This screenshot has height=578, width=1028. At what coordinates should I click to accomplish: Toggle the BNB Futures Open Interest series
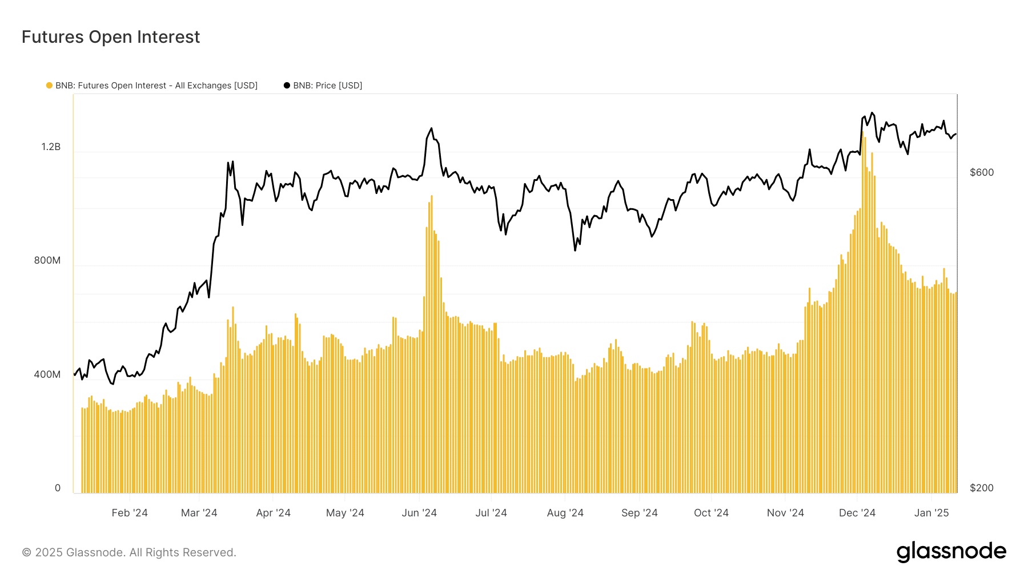pos(155,85)
